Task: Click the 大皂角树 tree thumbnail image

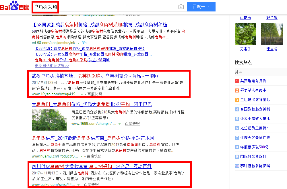Action: click(49, 120)
